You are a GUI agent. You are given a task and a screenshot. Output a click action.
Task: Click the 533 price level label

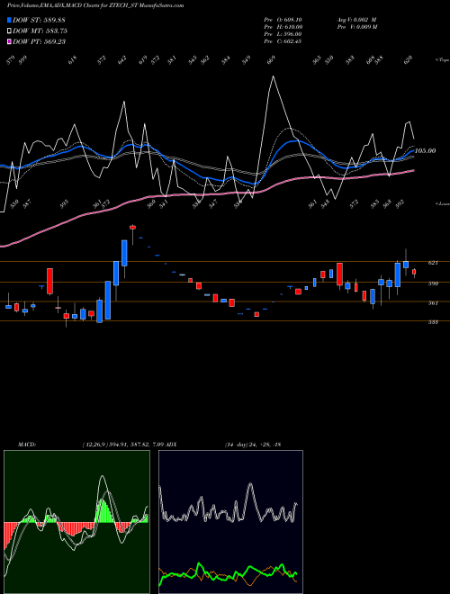click(x=433, y=322)
